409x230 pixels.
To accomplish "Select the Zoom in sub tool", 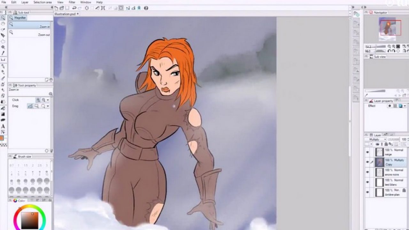I will 29,25.
